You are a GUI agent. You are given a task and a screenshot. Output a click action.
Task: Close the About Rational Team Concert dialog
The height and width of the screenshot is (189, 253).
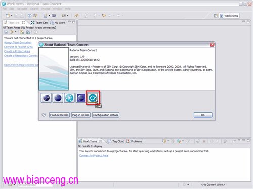212,45
